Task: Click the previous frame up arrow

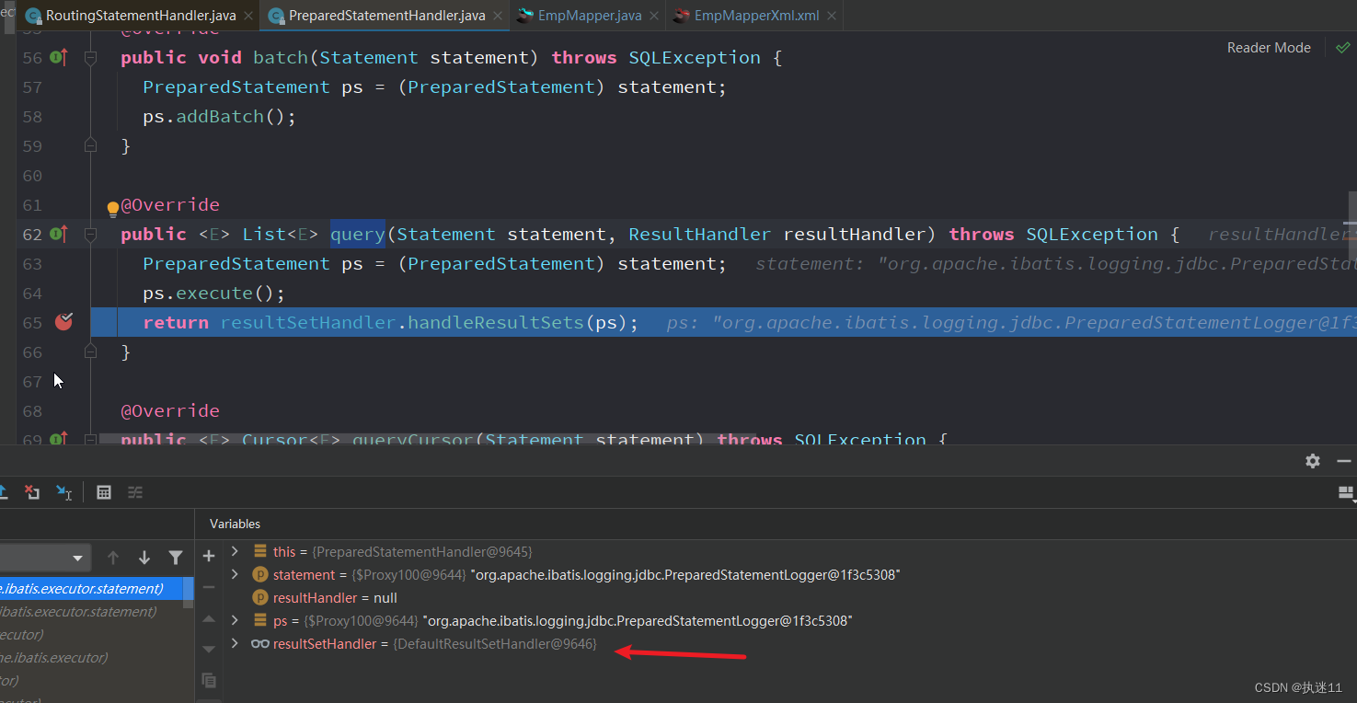Action: 113,558
